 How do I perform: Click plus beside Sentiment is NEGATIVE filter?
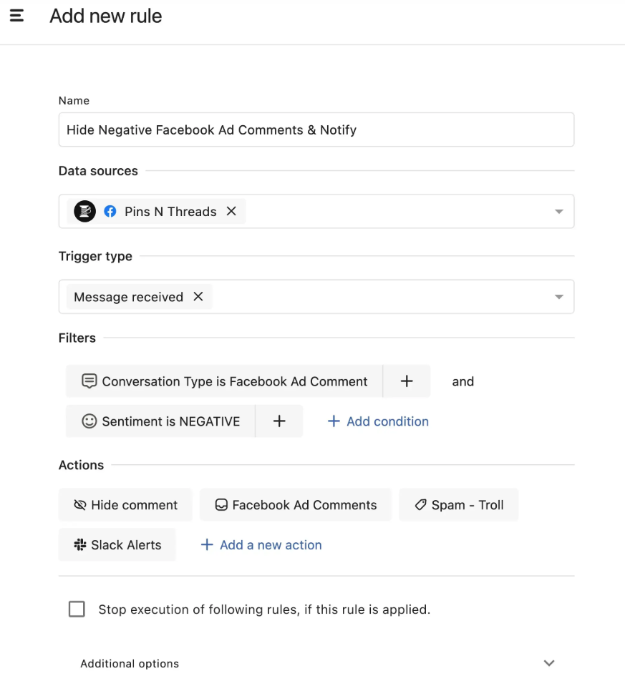(x=279, y=421)
